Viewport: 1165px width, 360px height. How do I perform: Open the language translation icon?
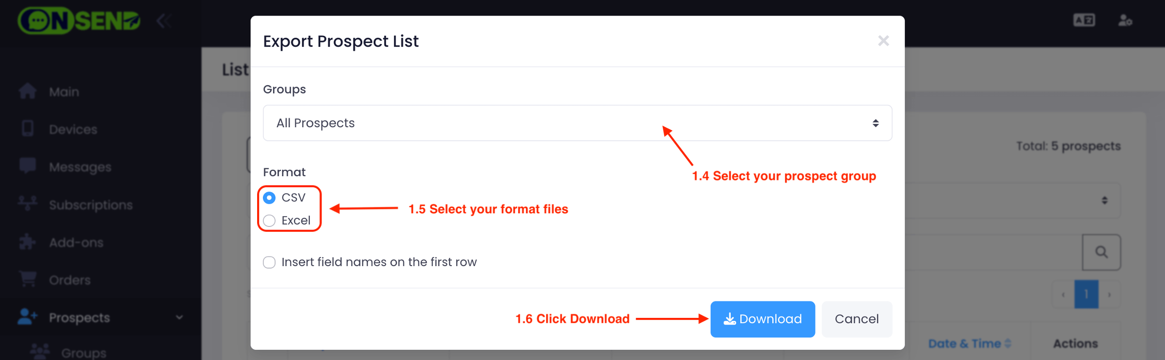1084,20
